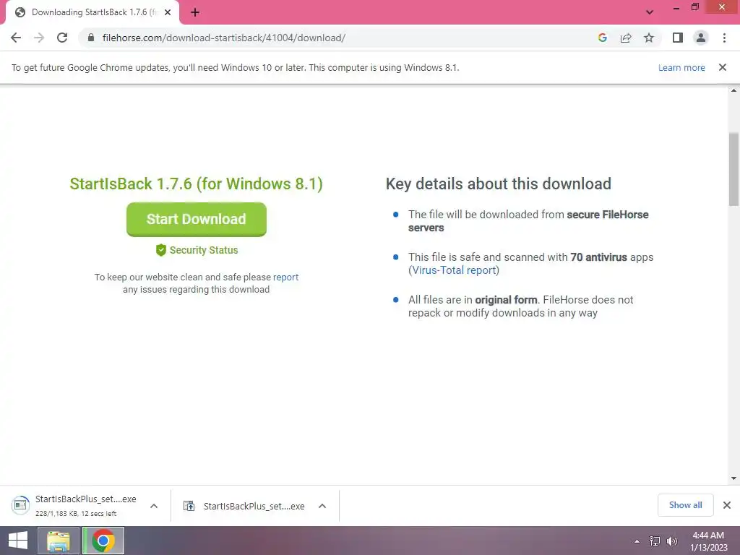Open File Explorer from the taskbar
The height and width of the screenshot is (555, 740).
coord(59,541)
